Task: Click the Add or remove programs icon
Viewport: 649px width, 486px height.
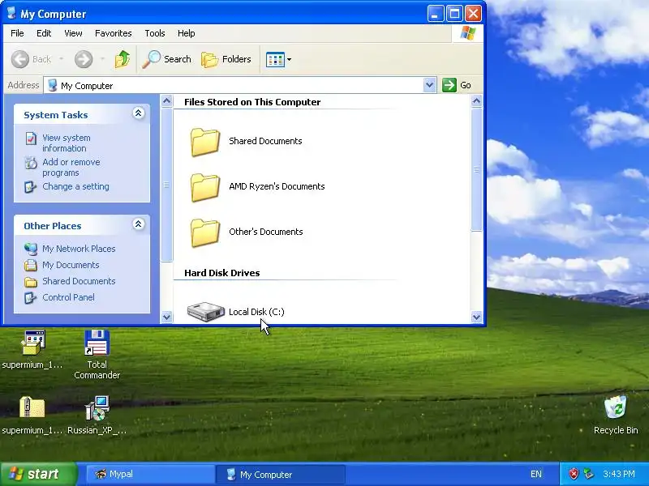Action: click(x=31, y=163)
